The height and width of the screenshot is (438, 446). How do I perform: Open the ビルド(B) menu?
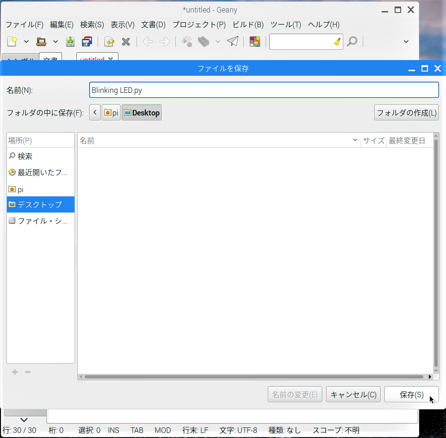click(x=248, y=24)
